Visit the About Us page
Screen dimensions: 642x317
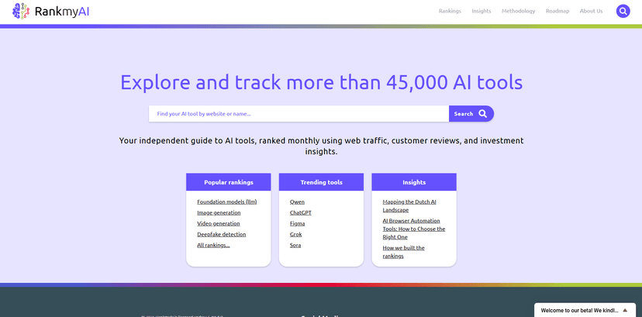pyautogui.click(x=591, y=11)
